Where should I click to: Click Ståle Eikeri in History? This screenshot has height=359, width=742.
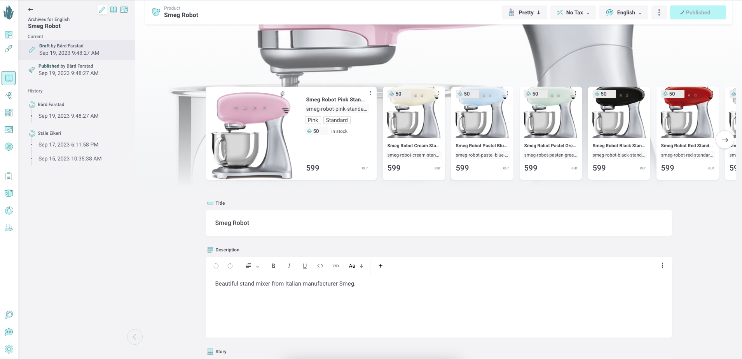tap(49, 133)
